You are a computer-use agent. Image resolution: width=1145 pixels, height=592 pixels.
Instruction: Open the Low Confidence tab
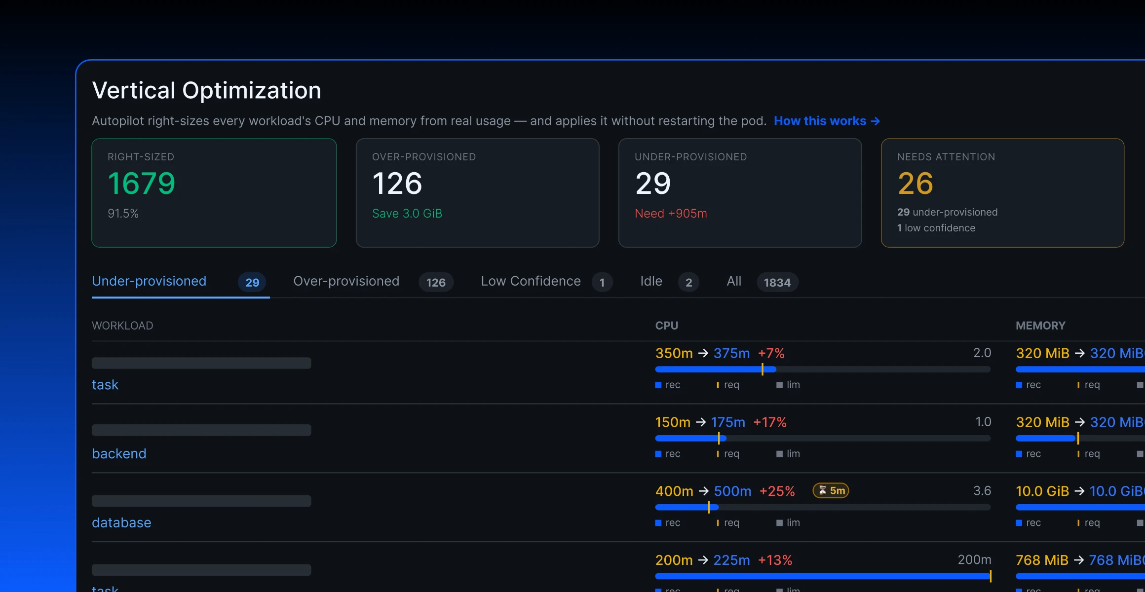click(547, 282)
